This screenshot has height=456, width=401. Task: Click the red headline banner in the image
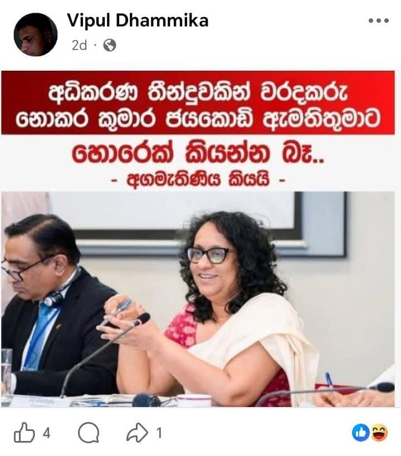coord(198,102)
